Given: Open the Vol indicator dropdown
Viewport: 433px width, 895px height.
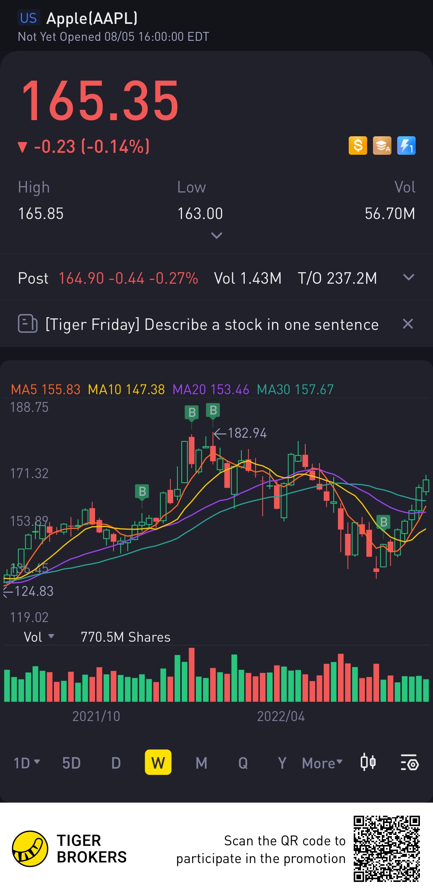Looking at the screenshot, I should pos(39,637).
